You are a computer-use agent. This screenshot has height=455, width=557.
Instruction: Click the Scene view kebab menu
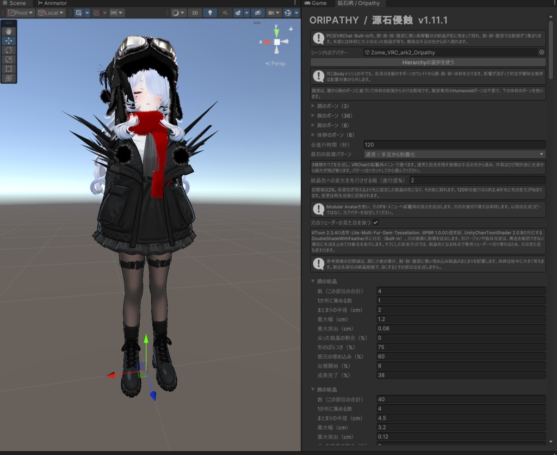[295, 3]
